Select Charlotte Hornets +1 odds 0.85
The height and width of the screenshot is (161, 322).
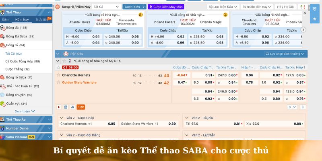88,124
